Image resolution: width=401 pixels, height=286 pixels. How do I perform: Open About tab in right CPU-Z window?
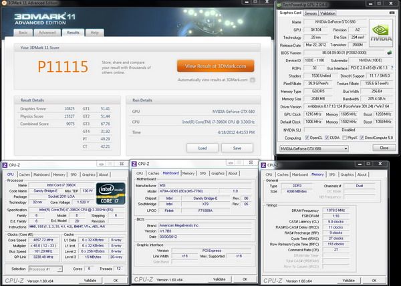(x=362, y=174)
